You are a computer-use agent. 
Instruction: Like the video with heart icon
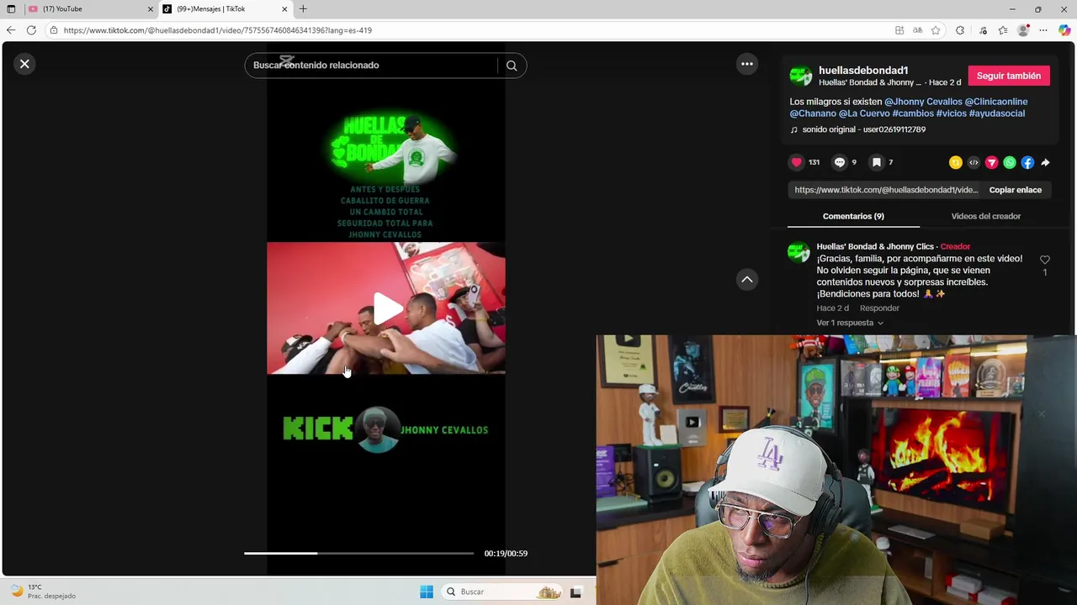tap(796, 162)
